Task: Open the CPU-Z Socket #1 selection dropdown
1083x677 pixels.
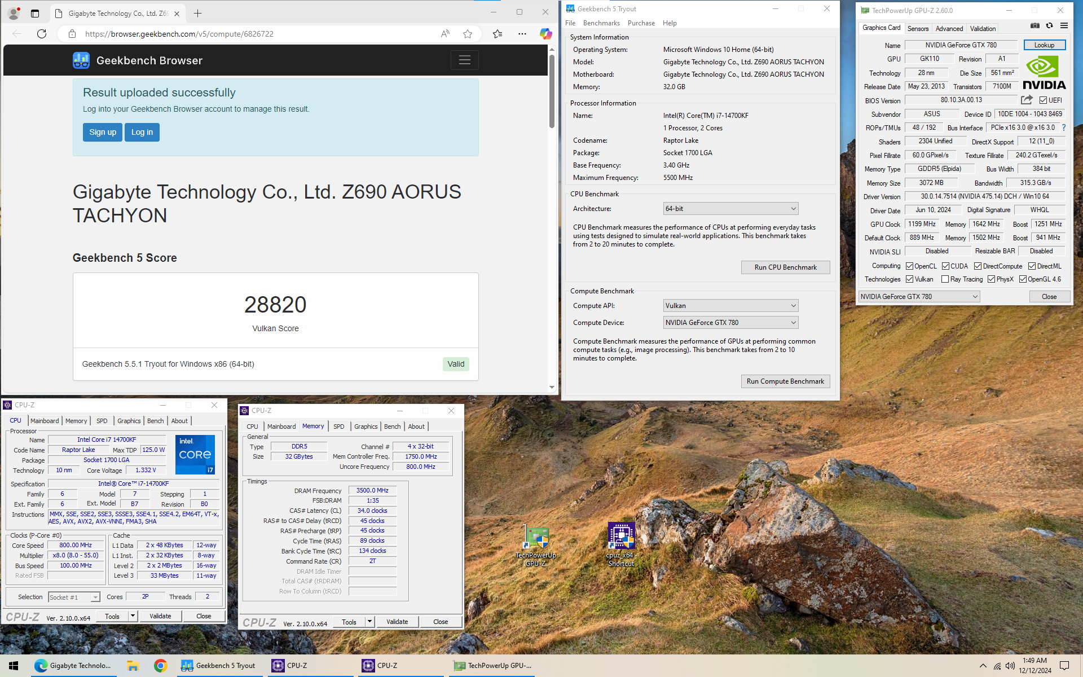Action: [74, 597]
